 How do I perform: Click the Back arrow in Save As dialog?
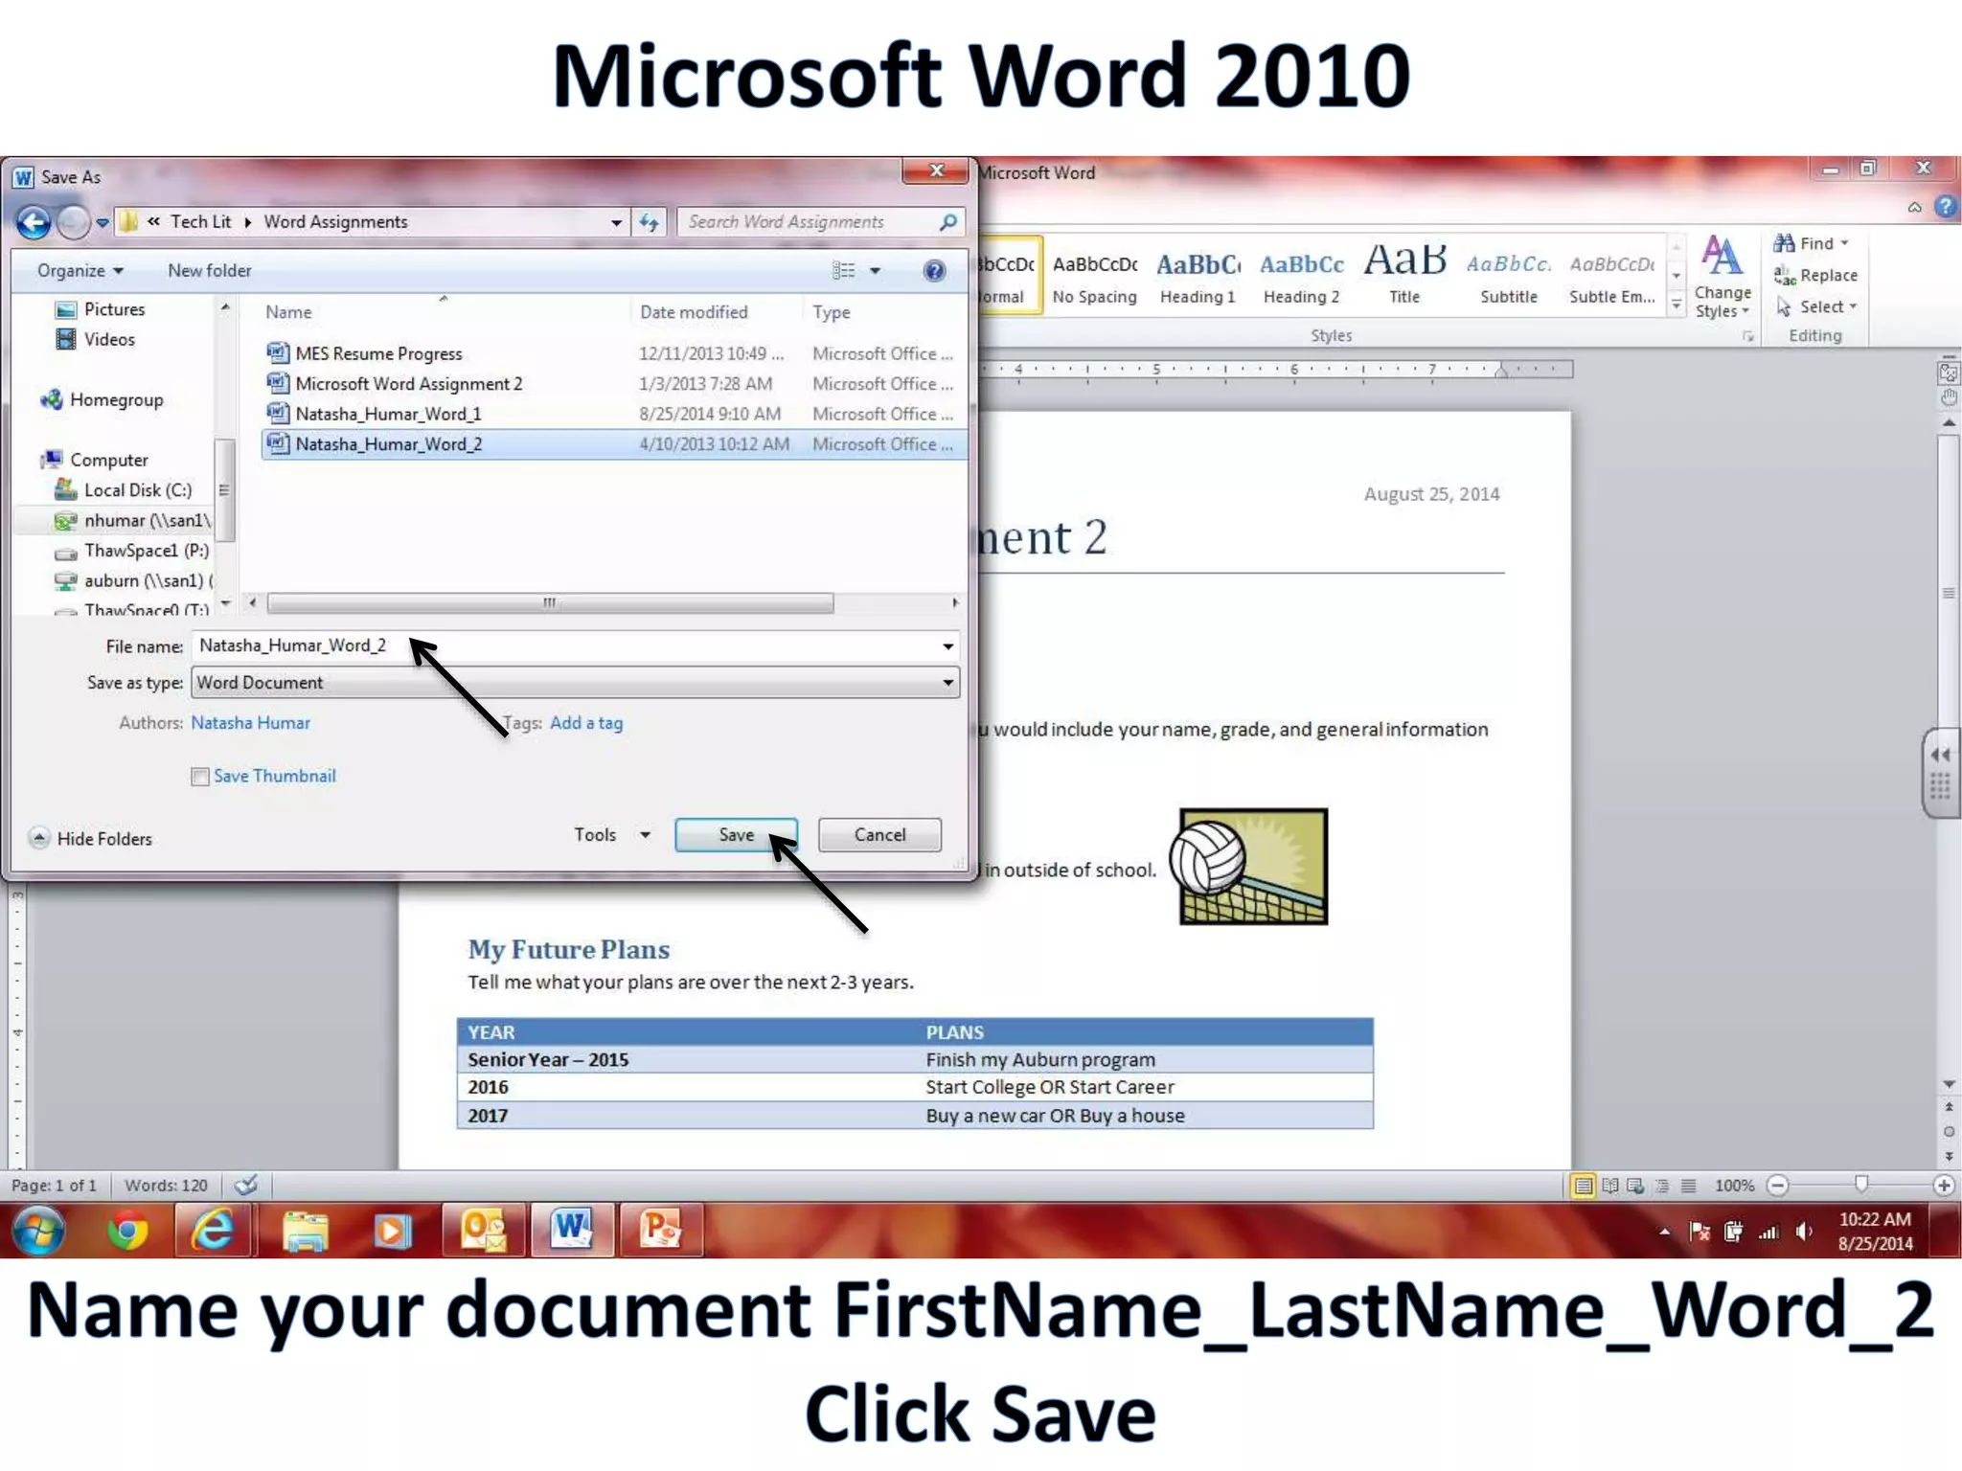coord(34,222)
